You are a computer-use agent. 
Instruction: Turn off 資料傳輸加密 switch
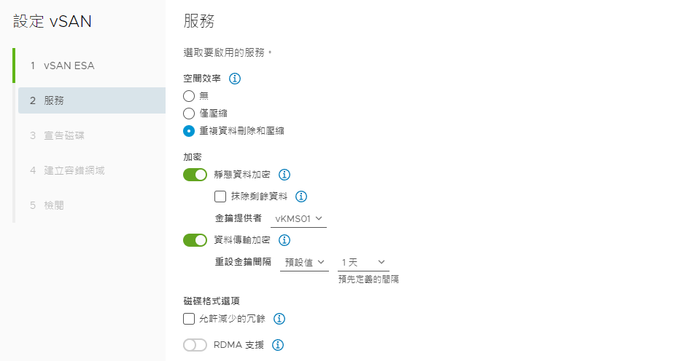[x=195, y=240]
